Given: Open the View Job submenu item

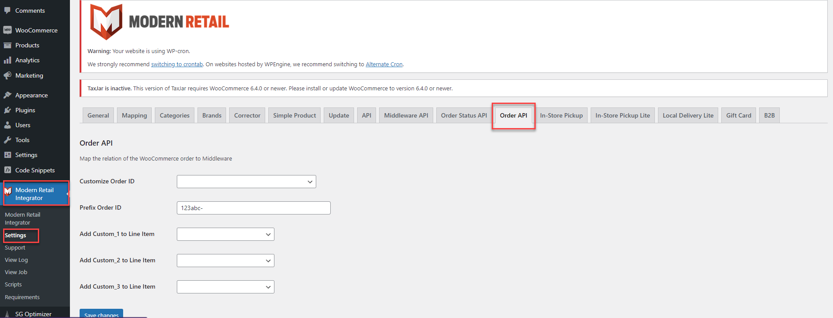Looking at the screenshot, I should (16, 272).
